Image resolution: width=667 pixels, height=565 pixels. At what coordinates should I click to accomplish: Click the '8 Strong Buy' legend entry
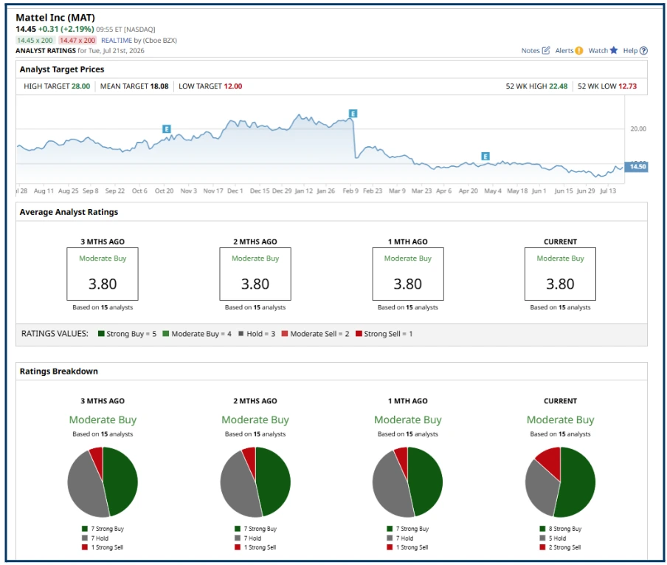point(560,529)
